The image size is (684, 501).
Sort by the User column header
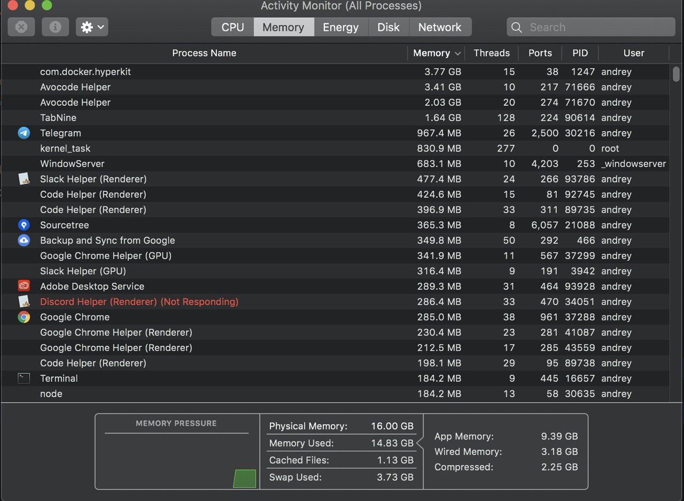[634, 53]
